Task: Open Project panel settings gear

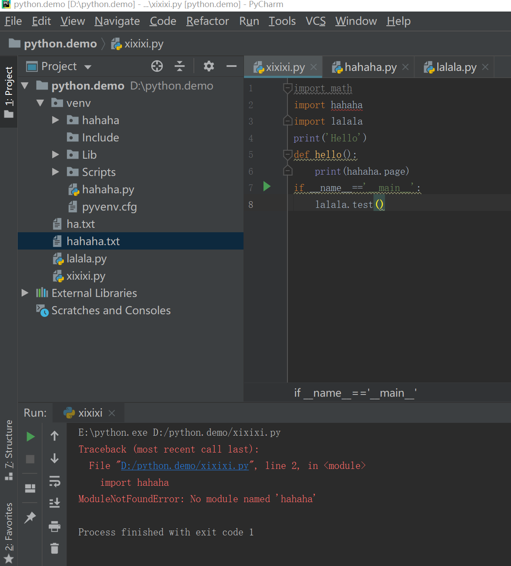Action: click(209, 66)
